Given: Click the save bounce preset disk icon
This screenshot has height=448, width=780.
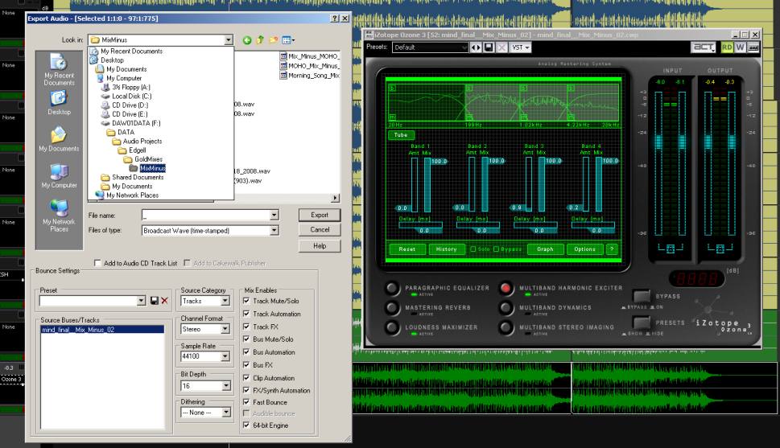Looking at the screenshot, I should point(154,301).
